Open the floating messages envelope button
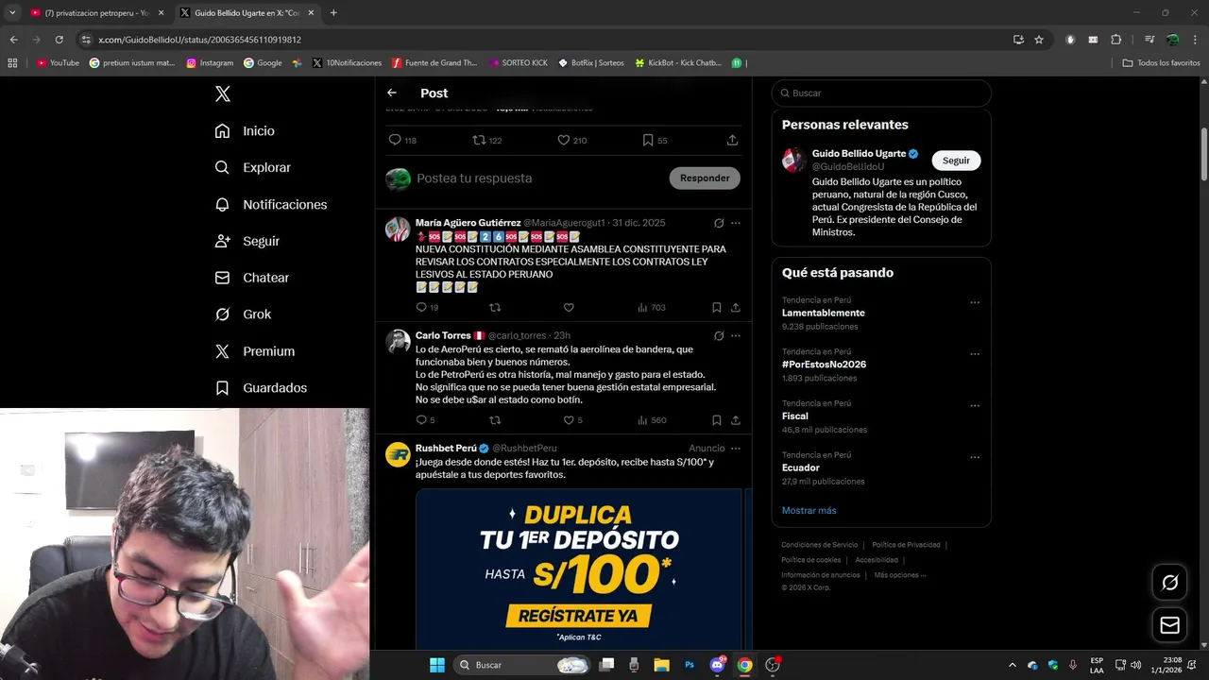The image size is (1209, 680). point(1169,625)
